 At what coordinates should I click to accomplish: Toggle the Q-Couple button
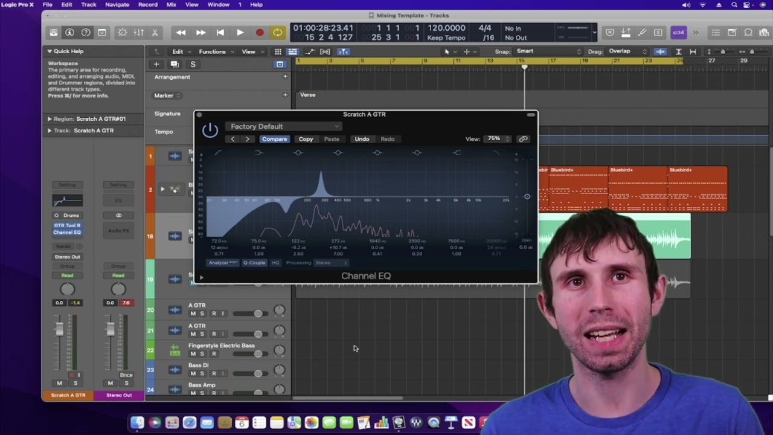(x=254, y=263)
